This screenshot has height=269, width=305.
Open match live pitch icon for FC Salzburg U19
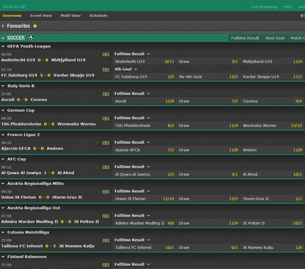pyautogui.click(x=106, y=70)
